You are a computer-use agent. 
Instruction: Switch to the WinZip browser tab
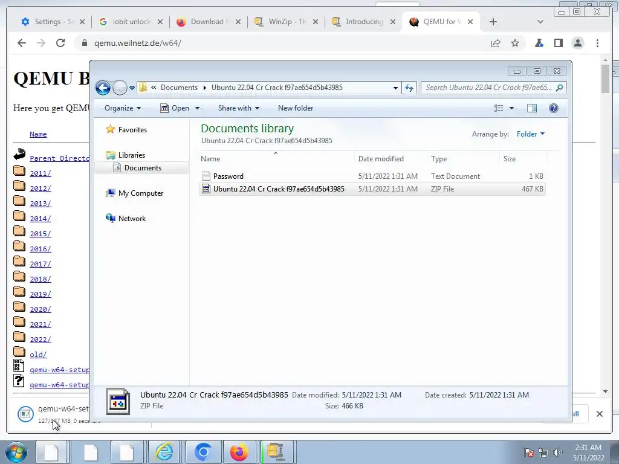(287, 22)
